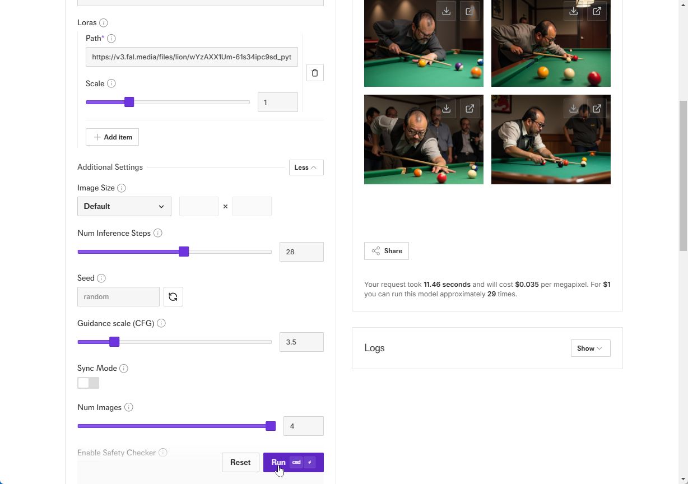Click the Num Images value field
688x484 pixels.
tap(304, 426)
